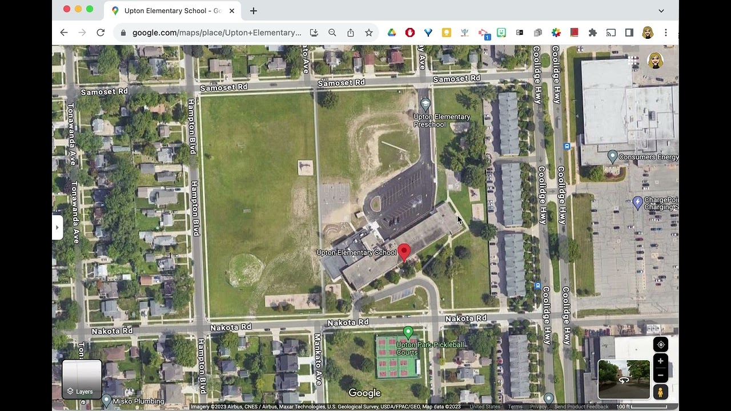Select the Upton Elementary School tab

click(172, 11)
